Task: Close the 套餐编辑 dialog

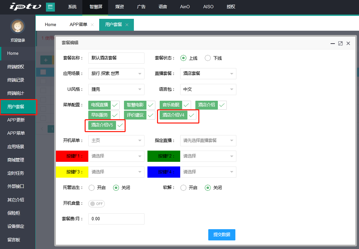Action: [348, 43]
